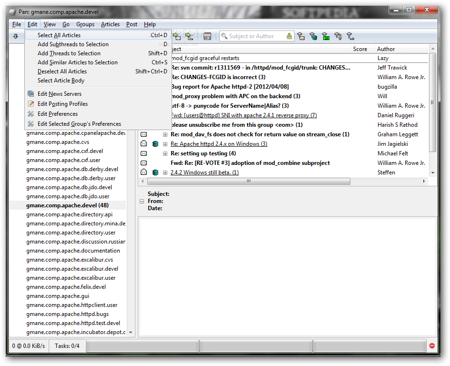Viewport: 450px width, 366px height.
Task: Click the Edit News Servers menu icon
Action: coord(31,94)
